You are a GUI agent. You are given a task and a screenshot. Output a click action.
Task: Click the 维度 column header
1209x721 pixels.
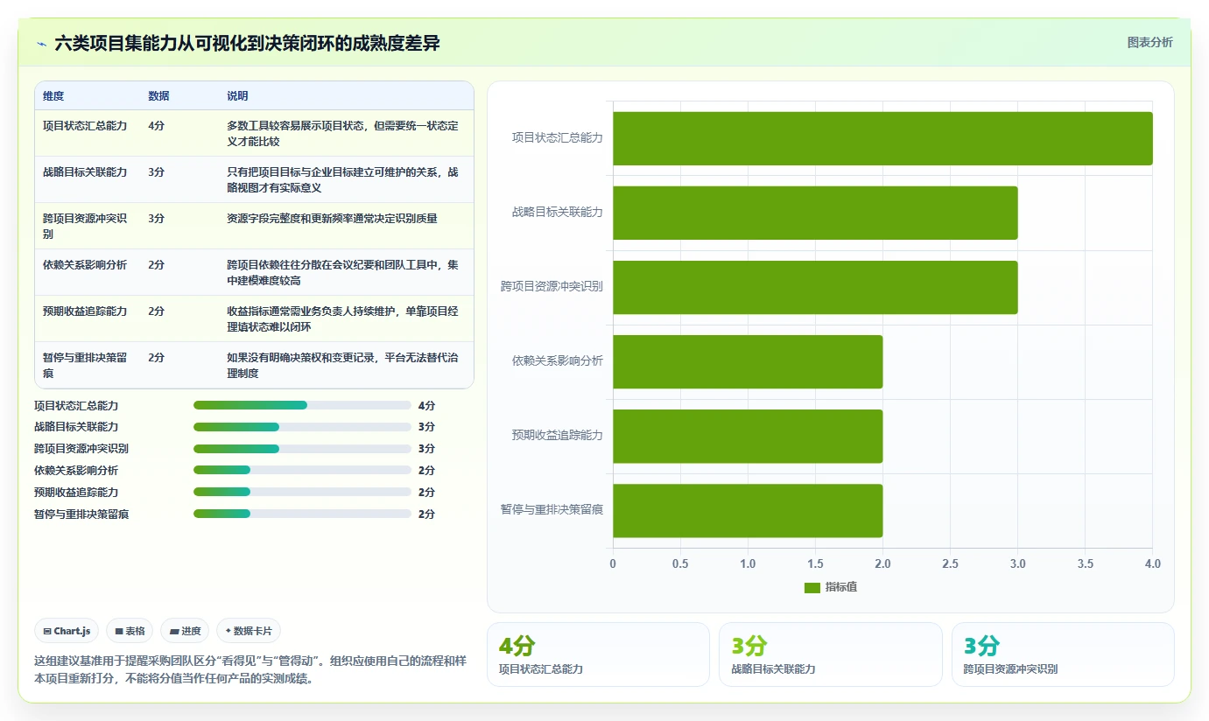click(53, 96)
